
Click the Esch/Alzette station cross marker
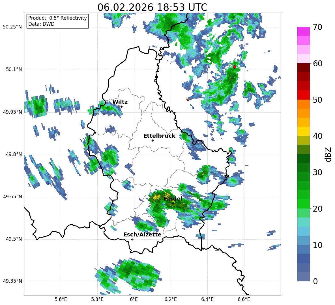pos(132,239)
